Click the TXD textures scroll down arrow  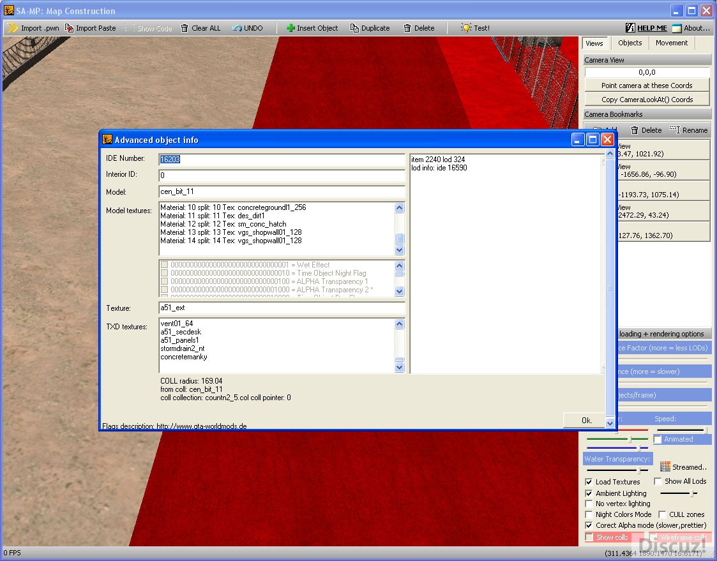[399, 367]
